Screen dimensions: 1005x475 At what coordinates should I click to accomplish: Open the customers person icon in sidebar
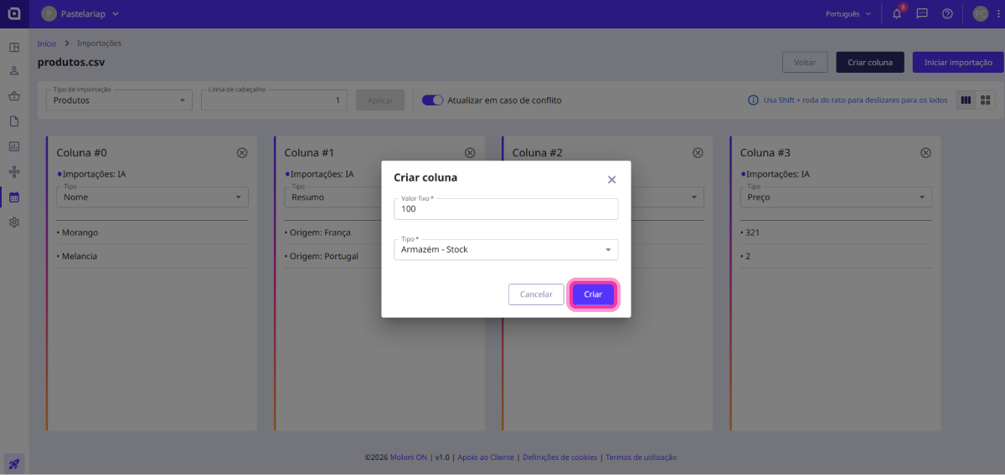tap(14, 71)
